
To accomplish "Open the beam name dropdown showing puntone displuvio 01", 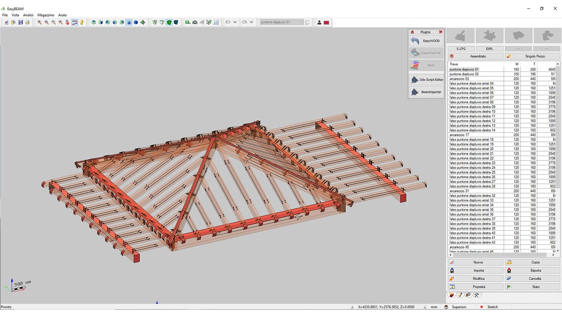I will 301,22.
